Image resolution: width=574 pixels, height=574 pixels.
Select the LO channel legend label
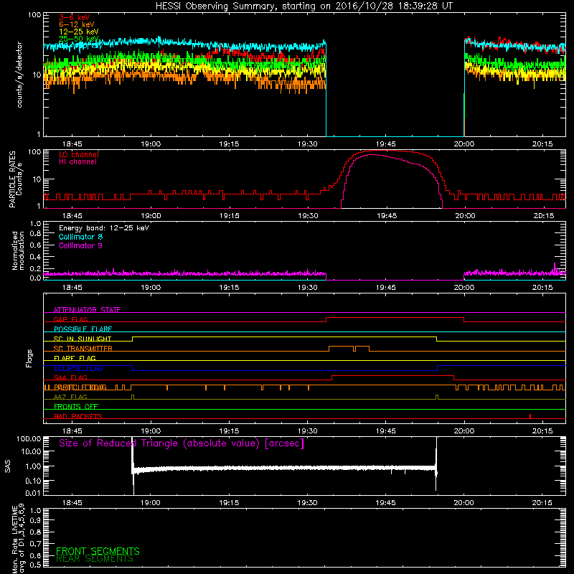click(x=79, y=154)
